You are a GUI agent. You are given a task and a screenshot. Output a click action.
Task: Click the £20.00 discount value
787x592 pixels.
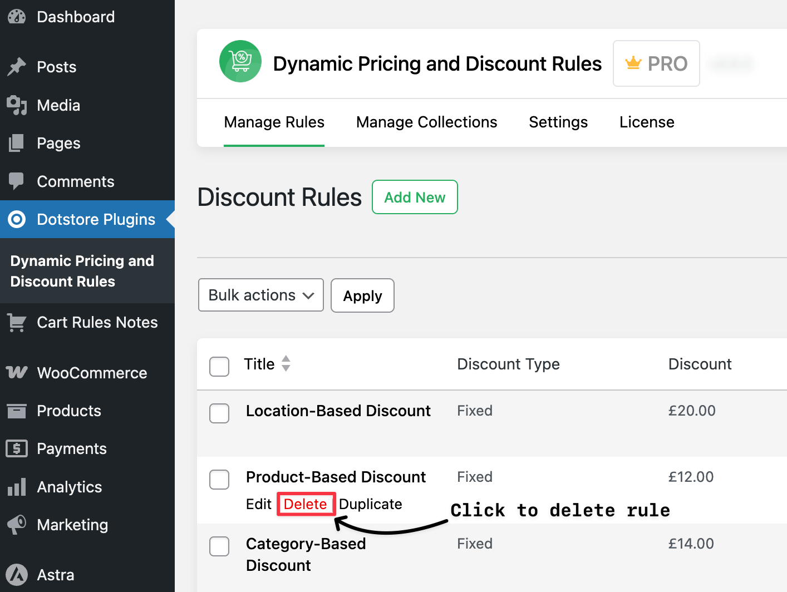pyautogui.click(x=692, y=411)
